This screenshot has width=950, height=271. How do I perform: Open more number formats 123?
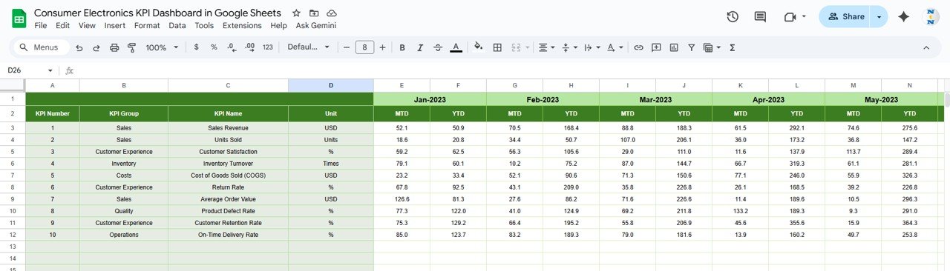point(268,47)
